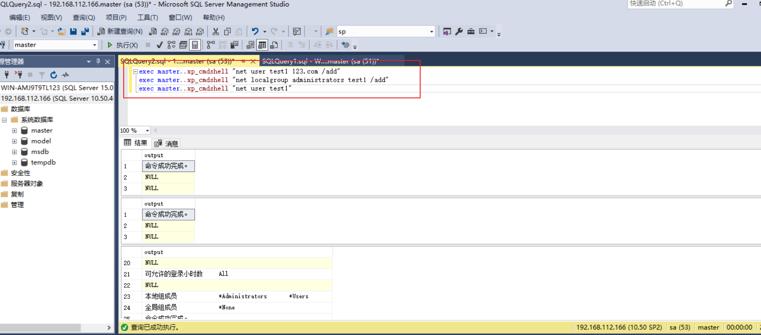Toggle Include Client Statistics
Image resolution: width=761 pixels, height=335 pixels.
click(x=234, y=45)
